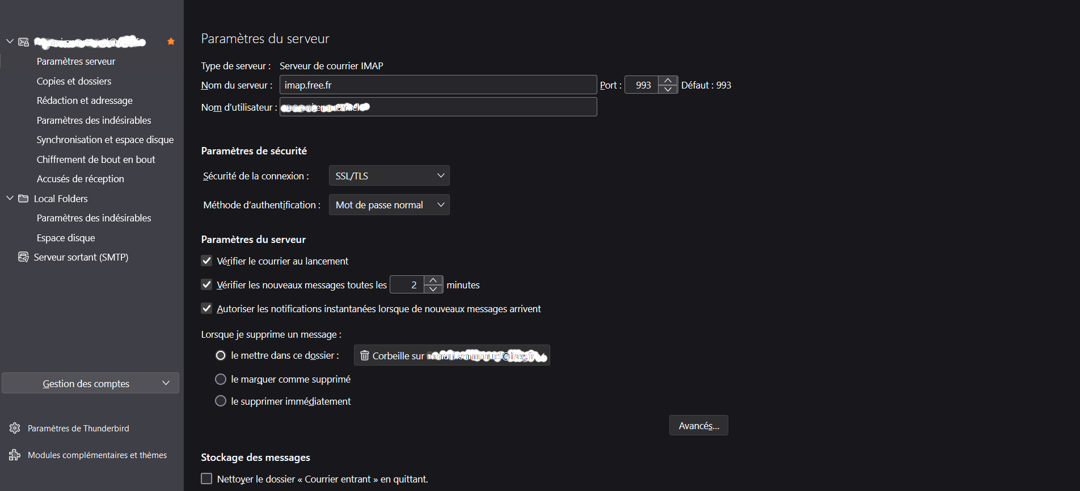Image resolution: width=1080 pixels, height=491 pixels.
Task: Open the connection security SSL/TLS dropdown
Action: pos(389,176)
